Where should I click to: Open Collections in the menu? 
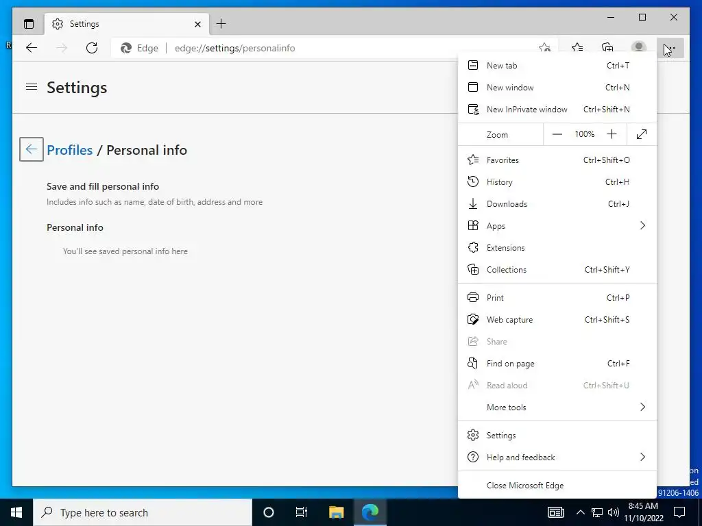[x=557, y=269]
